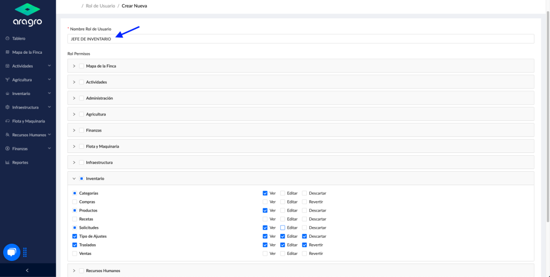Screen dimensions: 550x277
Task: Open Reportes in the sidebar
Action: (x=20, y=162)
